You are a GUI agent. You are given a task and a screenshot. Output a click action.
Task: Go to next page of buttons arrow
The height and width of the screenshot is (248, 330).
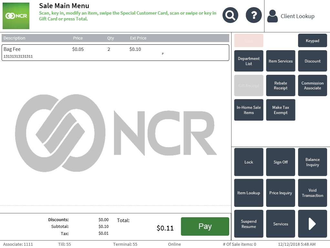click(312, 224)
